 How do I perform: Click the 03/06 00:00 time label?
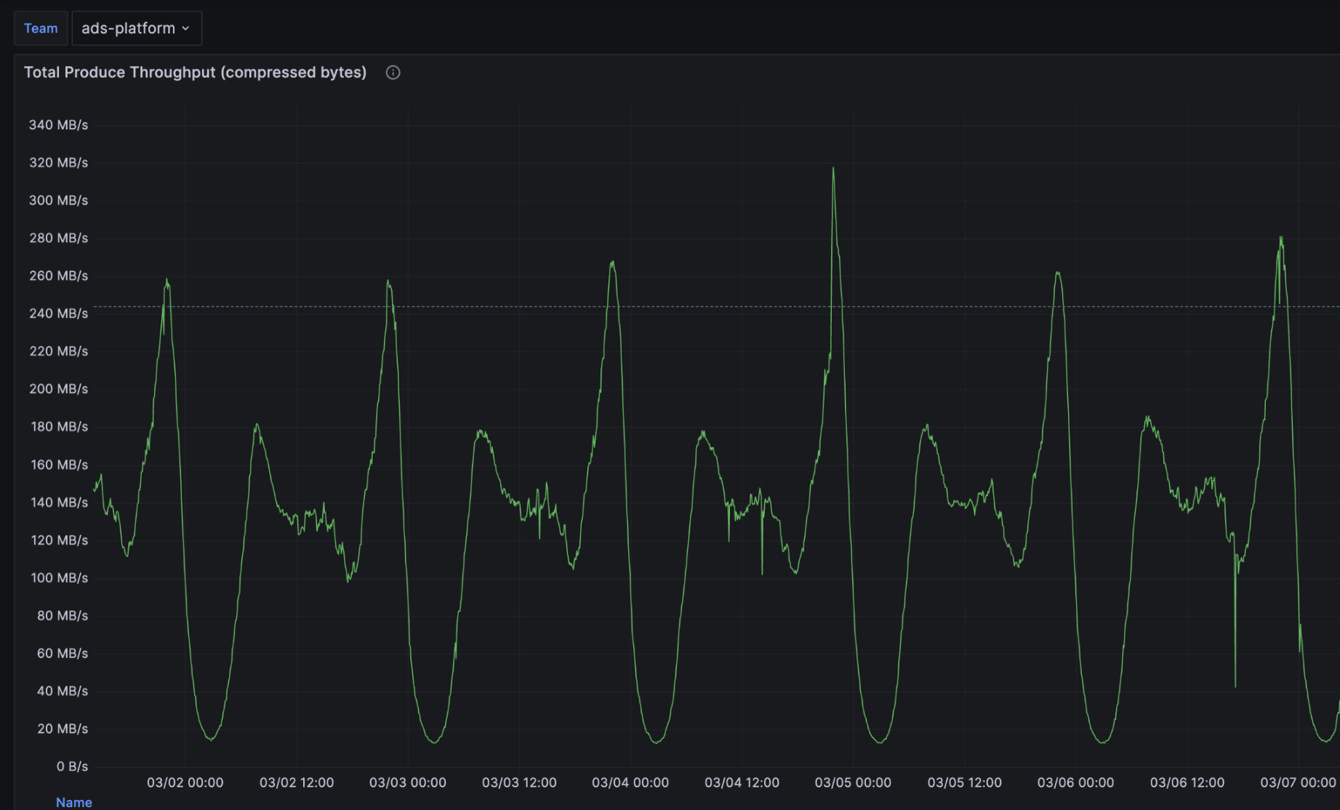(1075, 783)
